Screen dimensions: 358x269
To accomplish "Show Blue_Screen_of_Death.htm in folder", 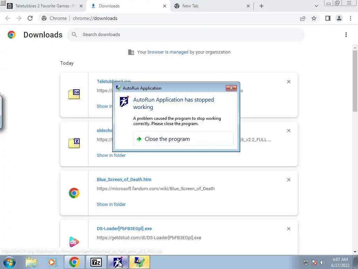I will (111, 204).
